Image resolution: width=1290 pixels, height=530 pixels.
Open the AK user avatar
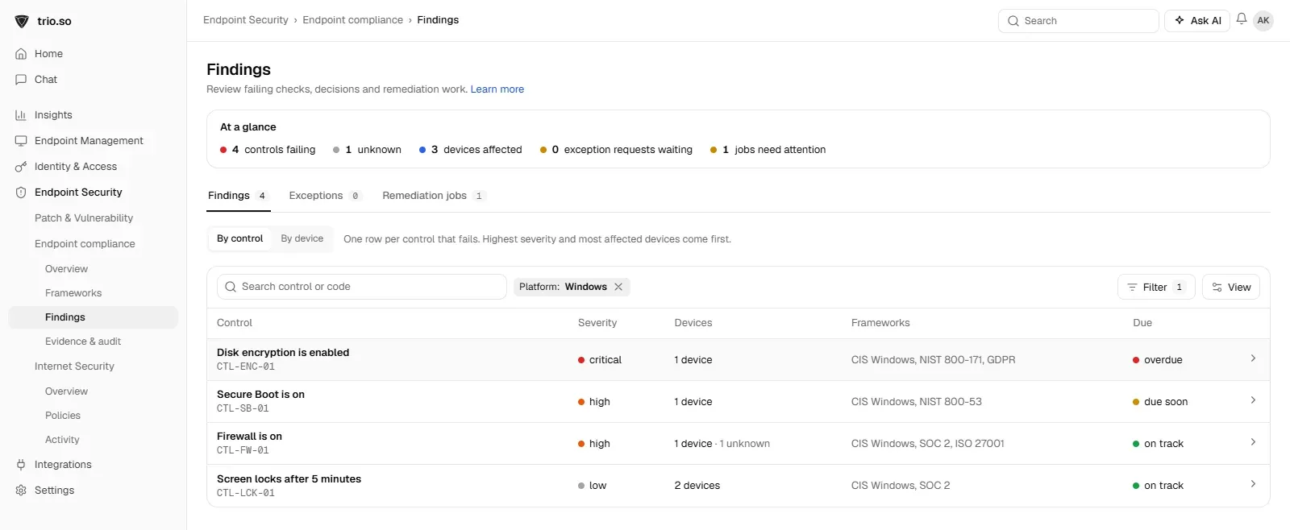coord(1263,20)
